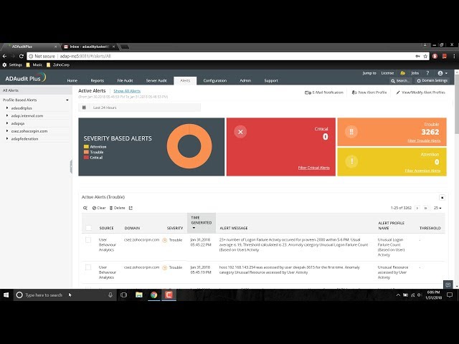
Task: Bookmark page with the star icon
Action: pyautogui.click(x=425, y=56)
